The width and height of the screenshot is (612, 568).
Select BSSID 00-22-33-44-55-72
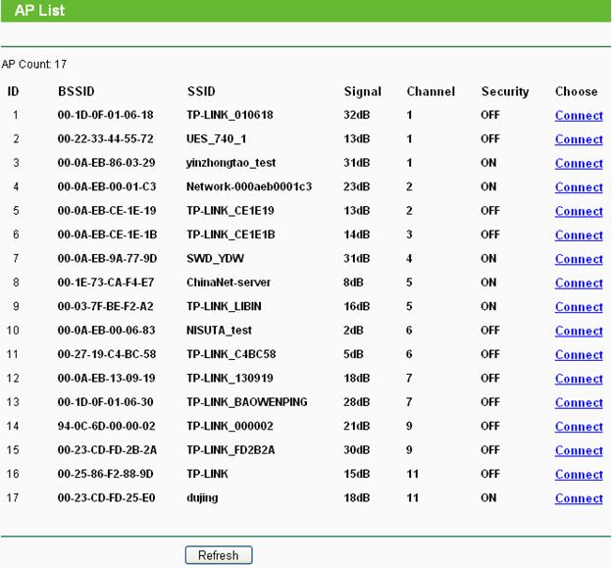tap(105, 138)
